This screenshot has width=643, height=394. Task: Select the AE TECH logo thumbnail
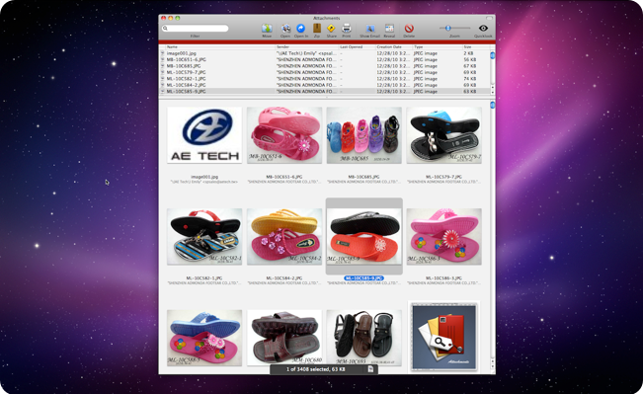[x=204, y=135]
